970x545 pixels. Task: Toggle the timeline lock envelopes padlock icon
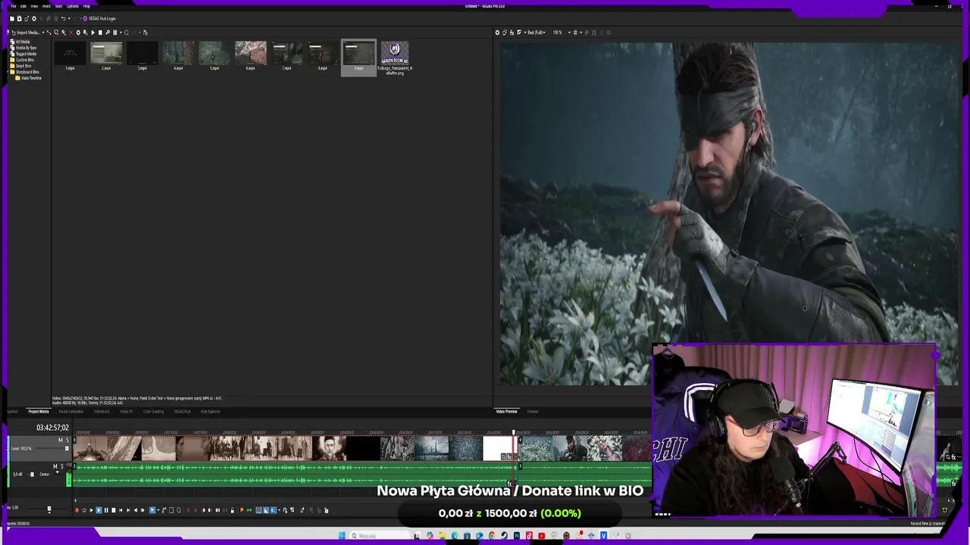[x=232, y=510]
